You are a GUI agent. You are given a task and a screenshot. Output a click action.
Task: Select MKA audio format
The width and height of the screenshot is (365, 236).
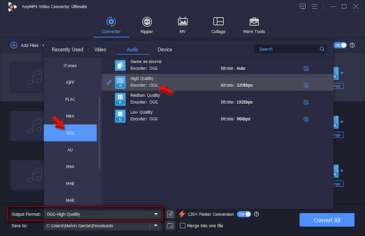(x=70, y=116)
